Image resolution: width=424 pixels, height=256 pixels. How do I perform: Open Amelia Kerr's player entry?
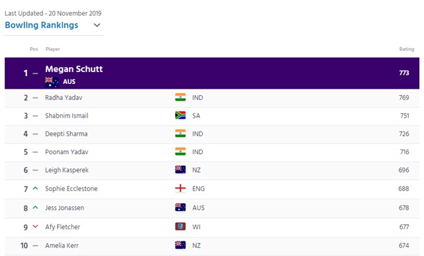pyautogui.click(x=62, y=245)
